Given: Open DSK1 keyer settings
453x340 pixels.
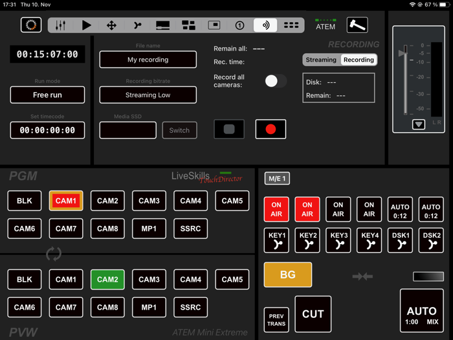Looking at the screenshot, I should pyautogui.click(x=400, y=240).
